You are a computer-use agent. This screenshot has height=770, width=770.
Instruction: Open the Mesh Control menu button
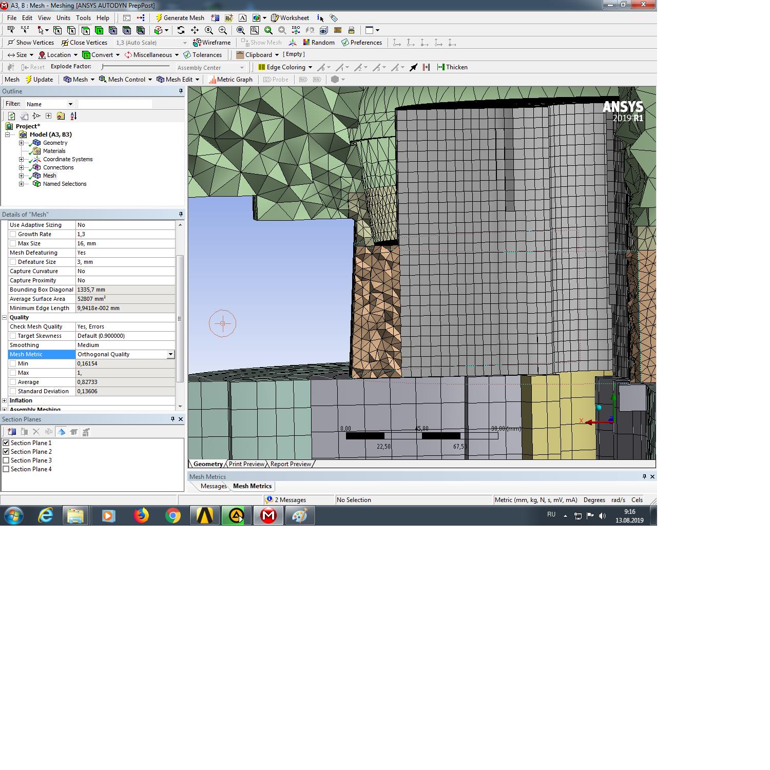(126, 80)
